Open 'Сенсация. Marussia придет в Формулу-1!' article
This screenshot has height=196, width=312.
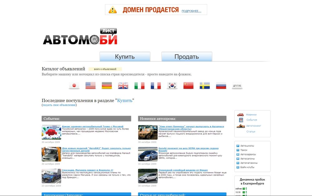[88, 170]
